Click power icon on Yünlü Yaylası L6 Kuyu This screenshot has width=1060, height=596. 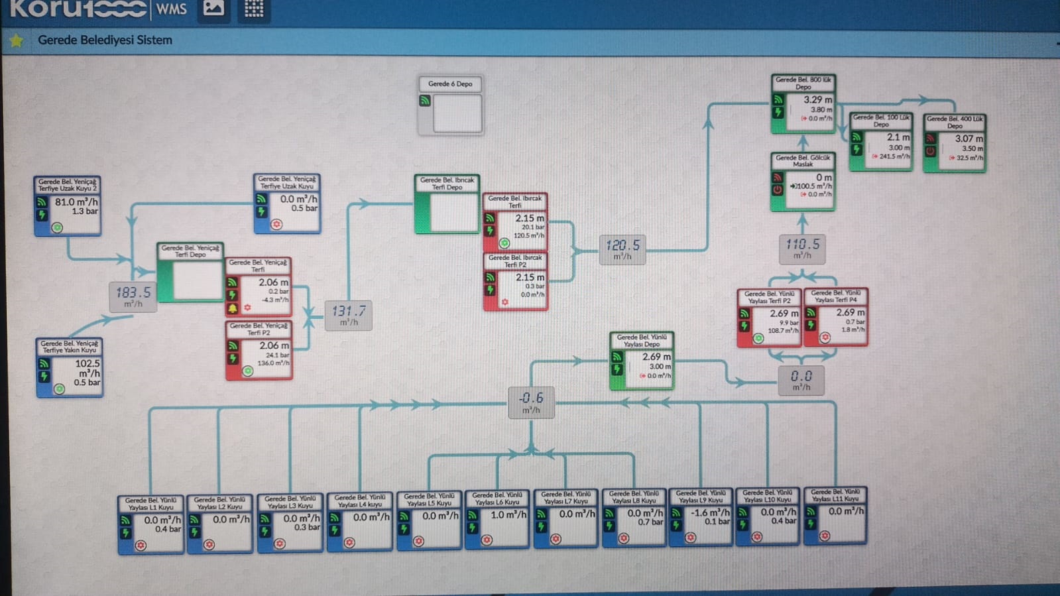pyautogui.click(x=473, y=528)
